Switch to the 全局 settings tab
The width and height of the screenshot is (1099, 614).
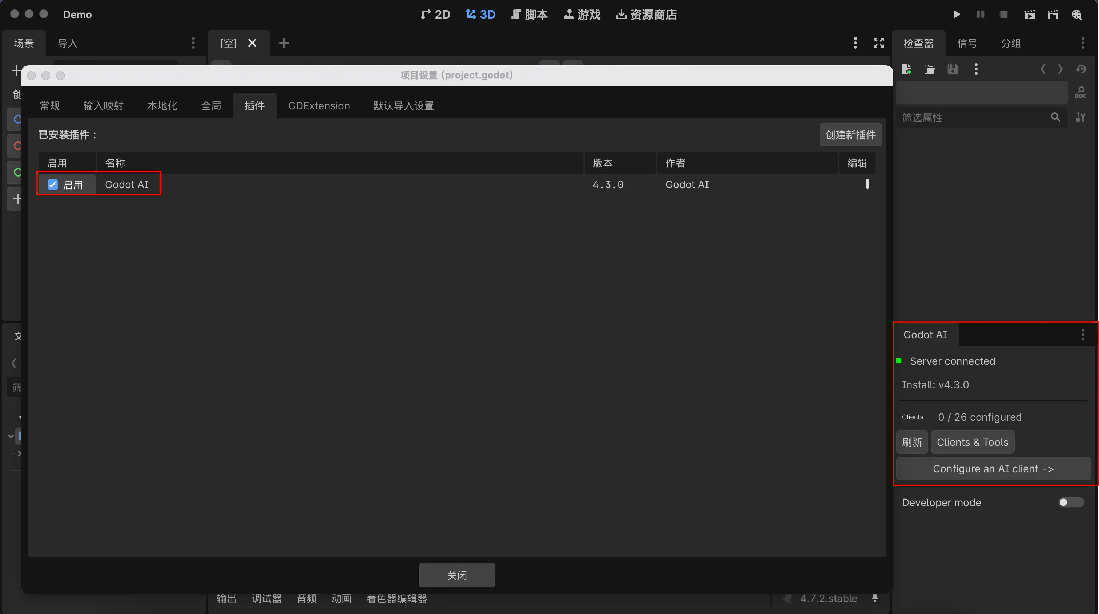211,106
